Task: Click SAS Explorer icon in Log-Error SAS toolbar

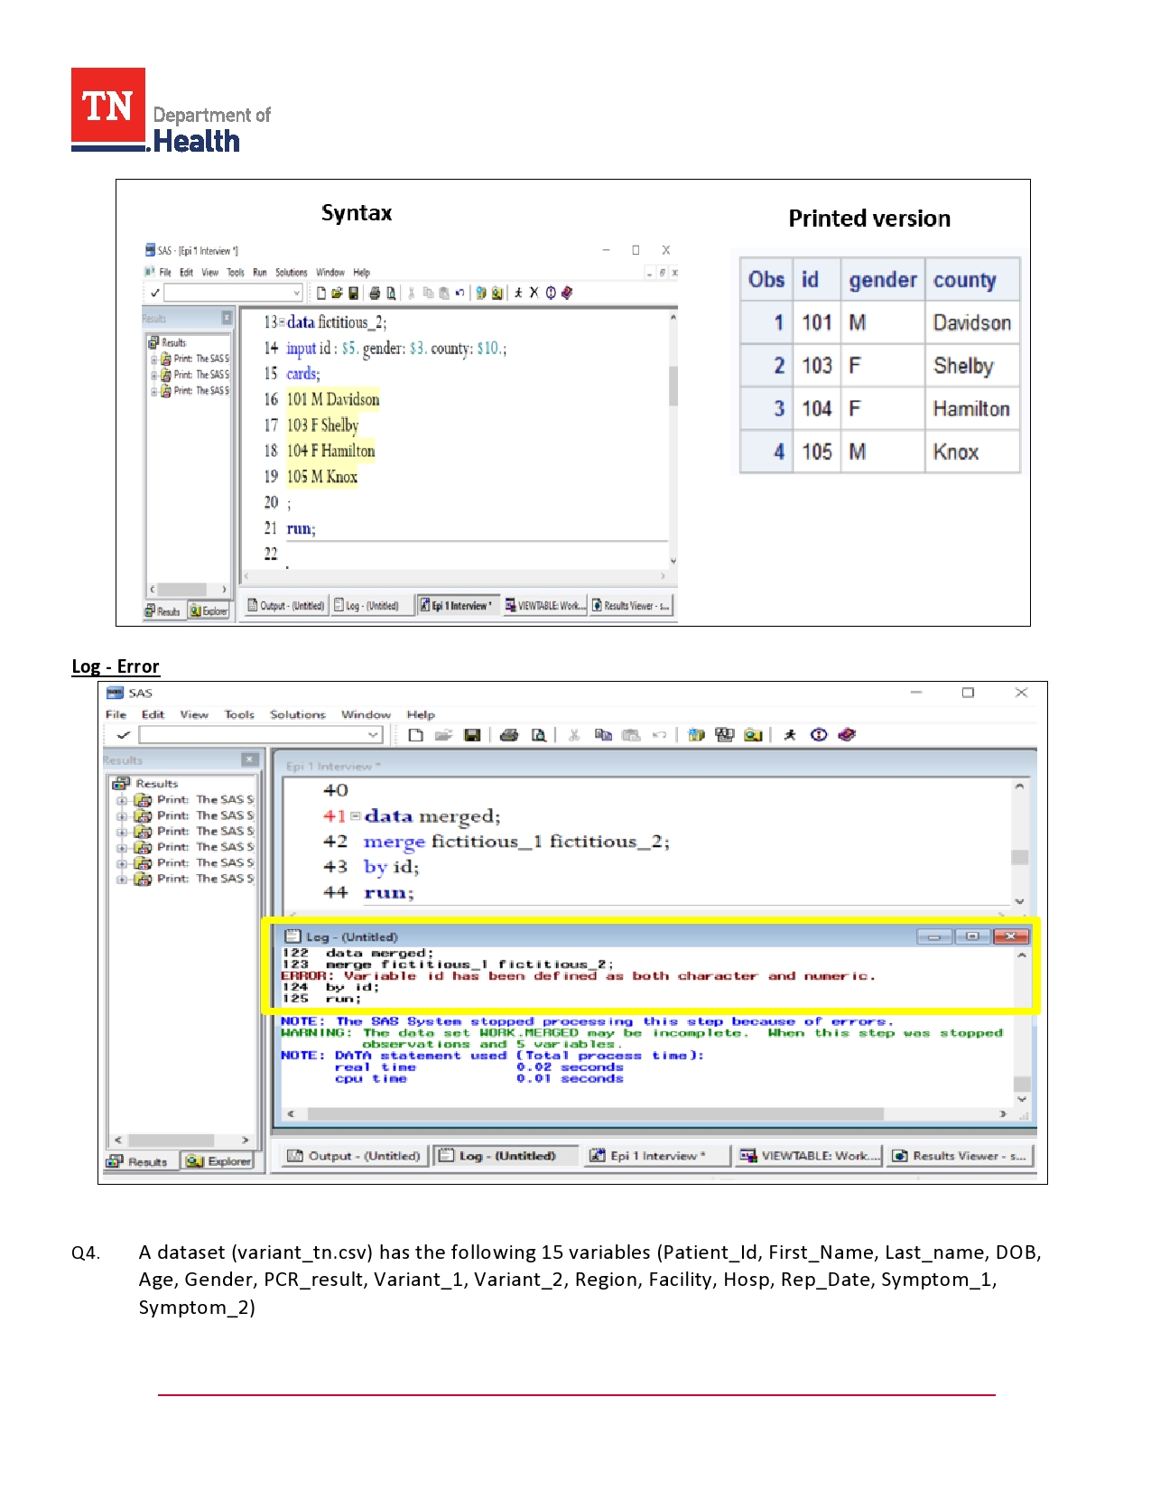Action: [753, 735]
